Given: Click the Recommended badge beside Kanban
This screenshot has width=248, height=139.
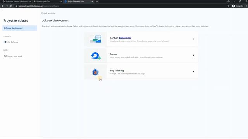Looking at the screenshot, I should (x=125, y=38).
